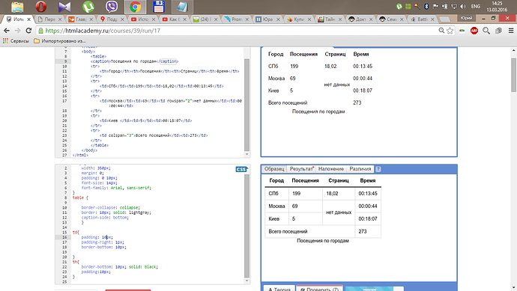Click the question mark help icon

[378, 169]
